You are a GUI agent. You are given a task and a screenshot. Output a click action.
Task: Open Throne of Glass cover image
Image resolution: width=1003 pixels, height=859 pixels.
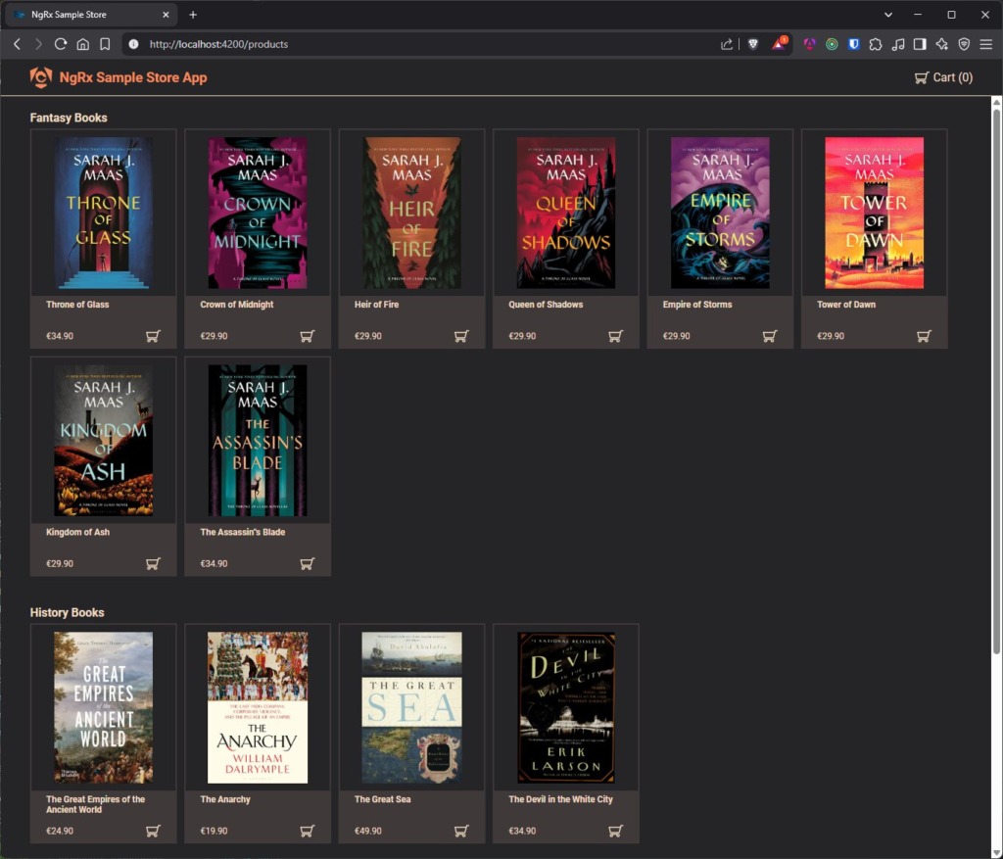[103, 213]
